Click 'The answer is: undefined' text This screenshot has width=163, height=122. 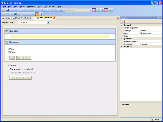pos(21,69)
